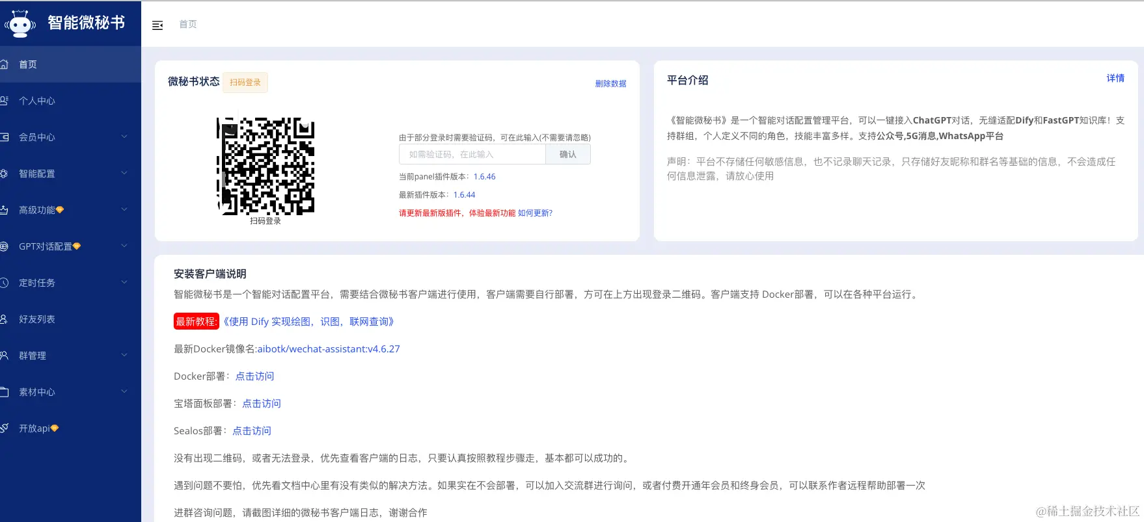This screenshot has width=1144, height=522.
Task: Click the 群管理 group icon
Action: [4, 356]
